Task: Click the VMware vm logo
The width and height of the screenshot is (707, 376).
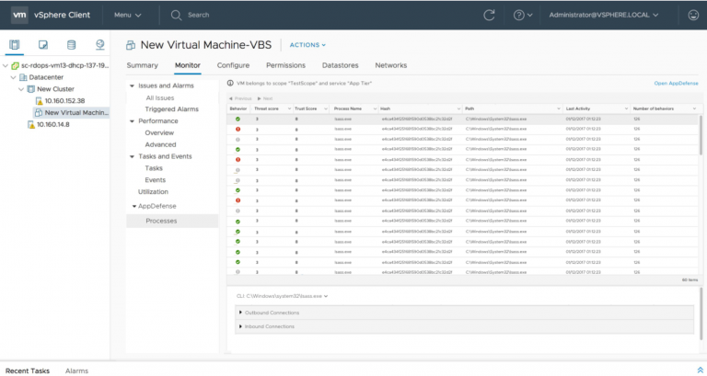Action: click(x=19, y=15)
